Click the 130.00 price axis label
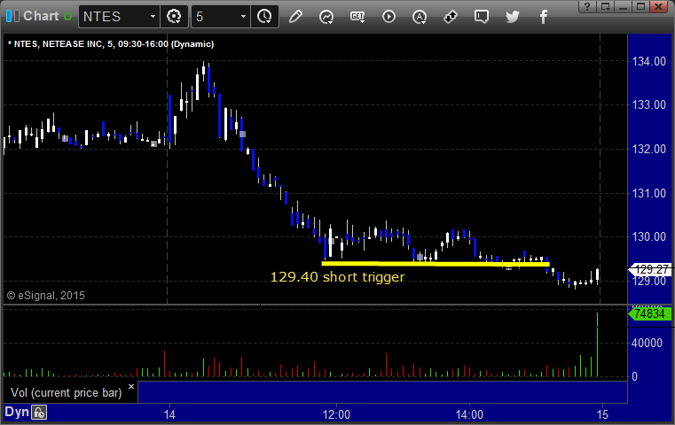This screenshot has height=425, width=675. click(x=648, y=236)
